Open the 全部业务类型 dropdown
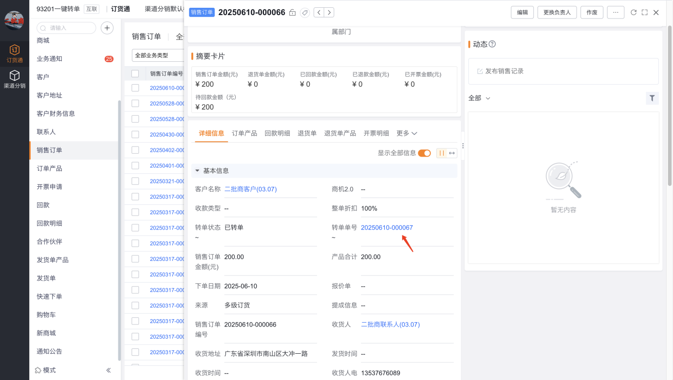The width and height of the screenshot is (673, 380). (158, 55)
